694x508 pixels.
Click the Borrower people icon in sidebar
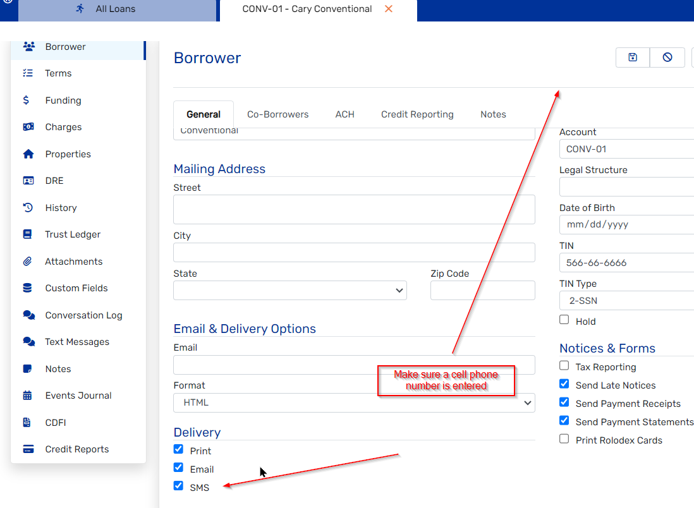(x=29, y=47)
